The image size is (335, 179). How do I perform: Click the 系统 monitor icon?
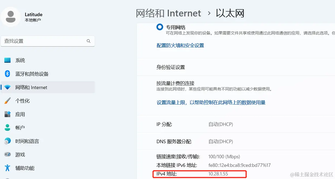8,60
